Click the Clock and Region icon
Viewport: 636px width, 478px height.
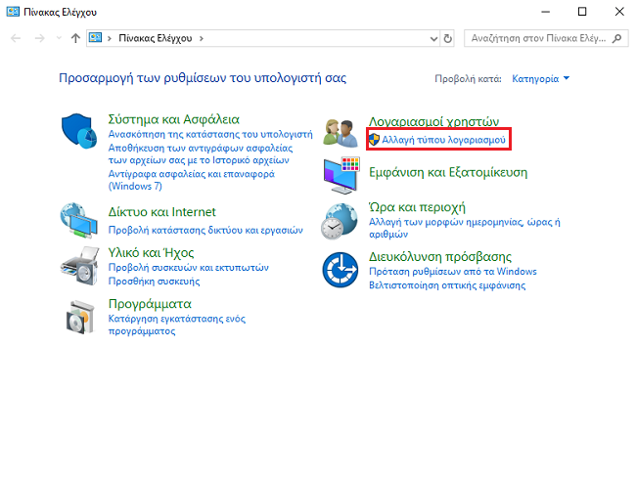(341, 220)
